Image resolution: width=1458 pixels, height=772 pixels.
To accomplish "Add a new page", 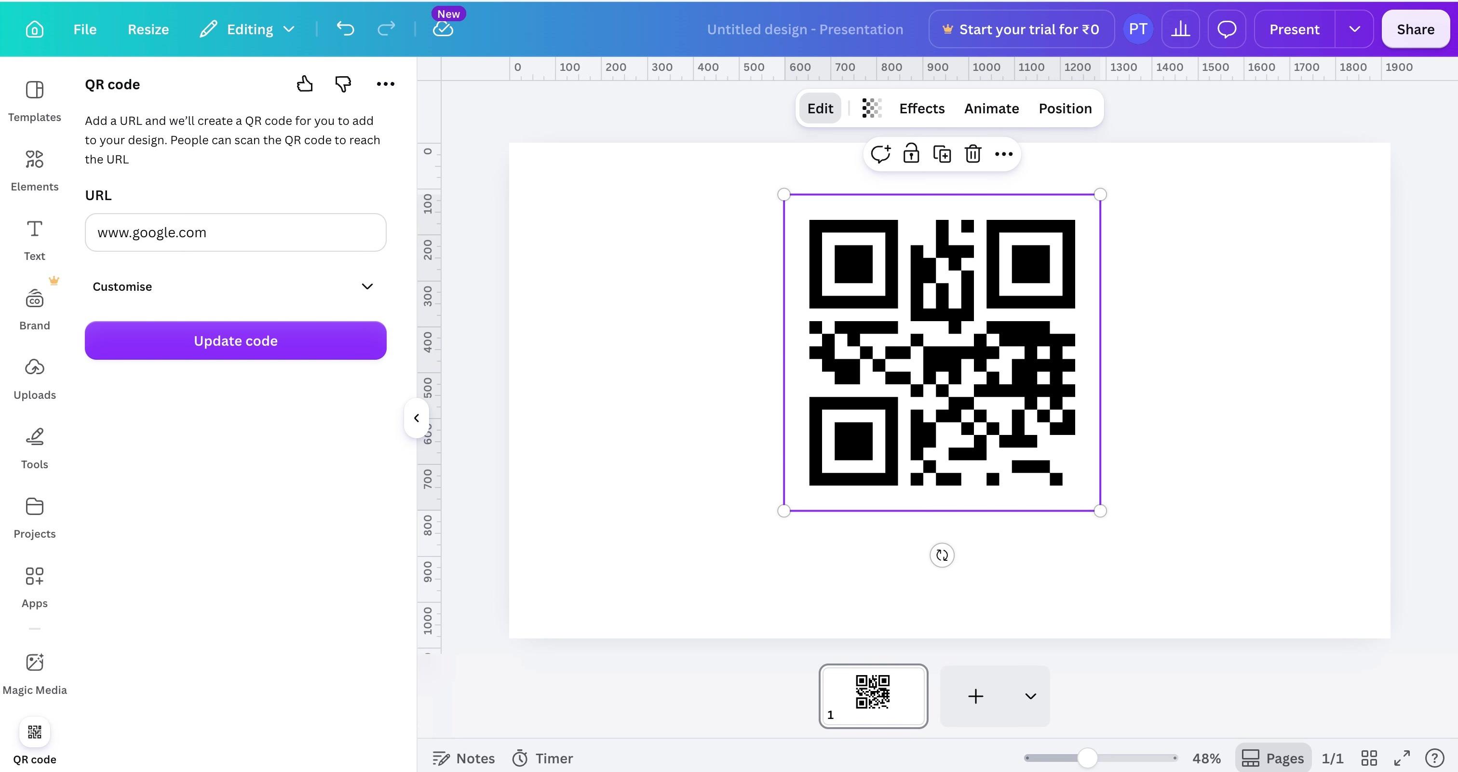I will pyautogui.click(x=975, y=696).
